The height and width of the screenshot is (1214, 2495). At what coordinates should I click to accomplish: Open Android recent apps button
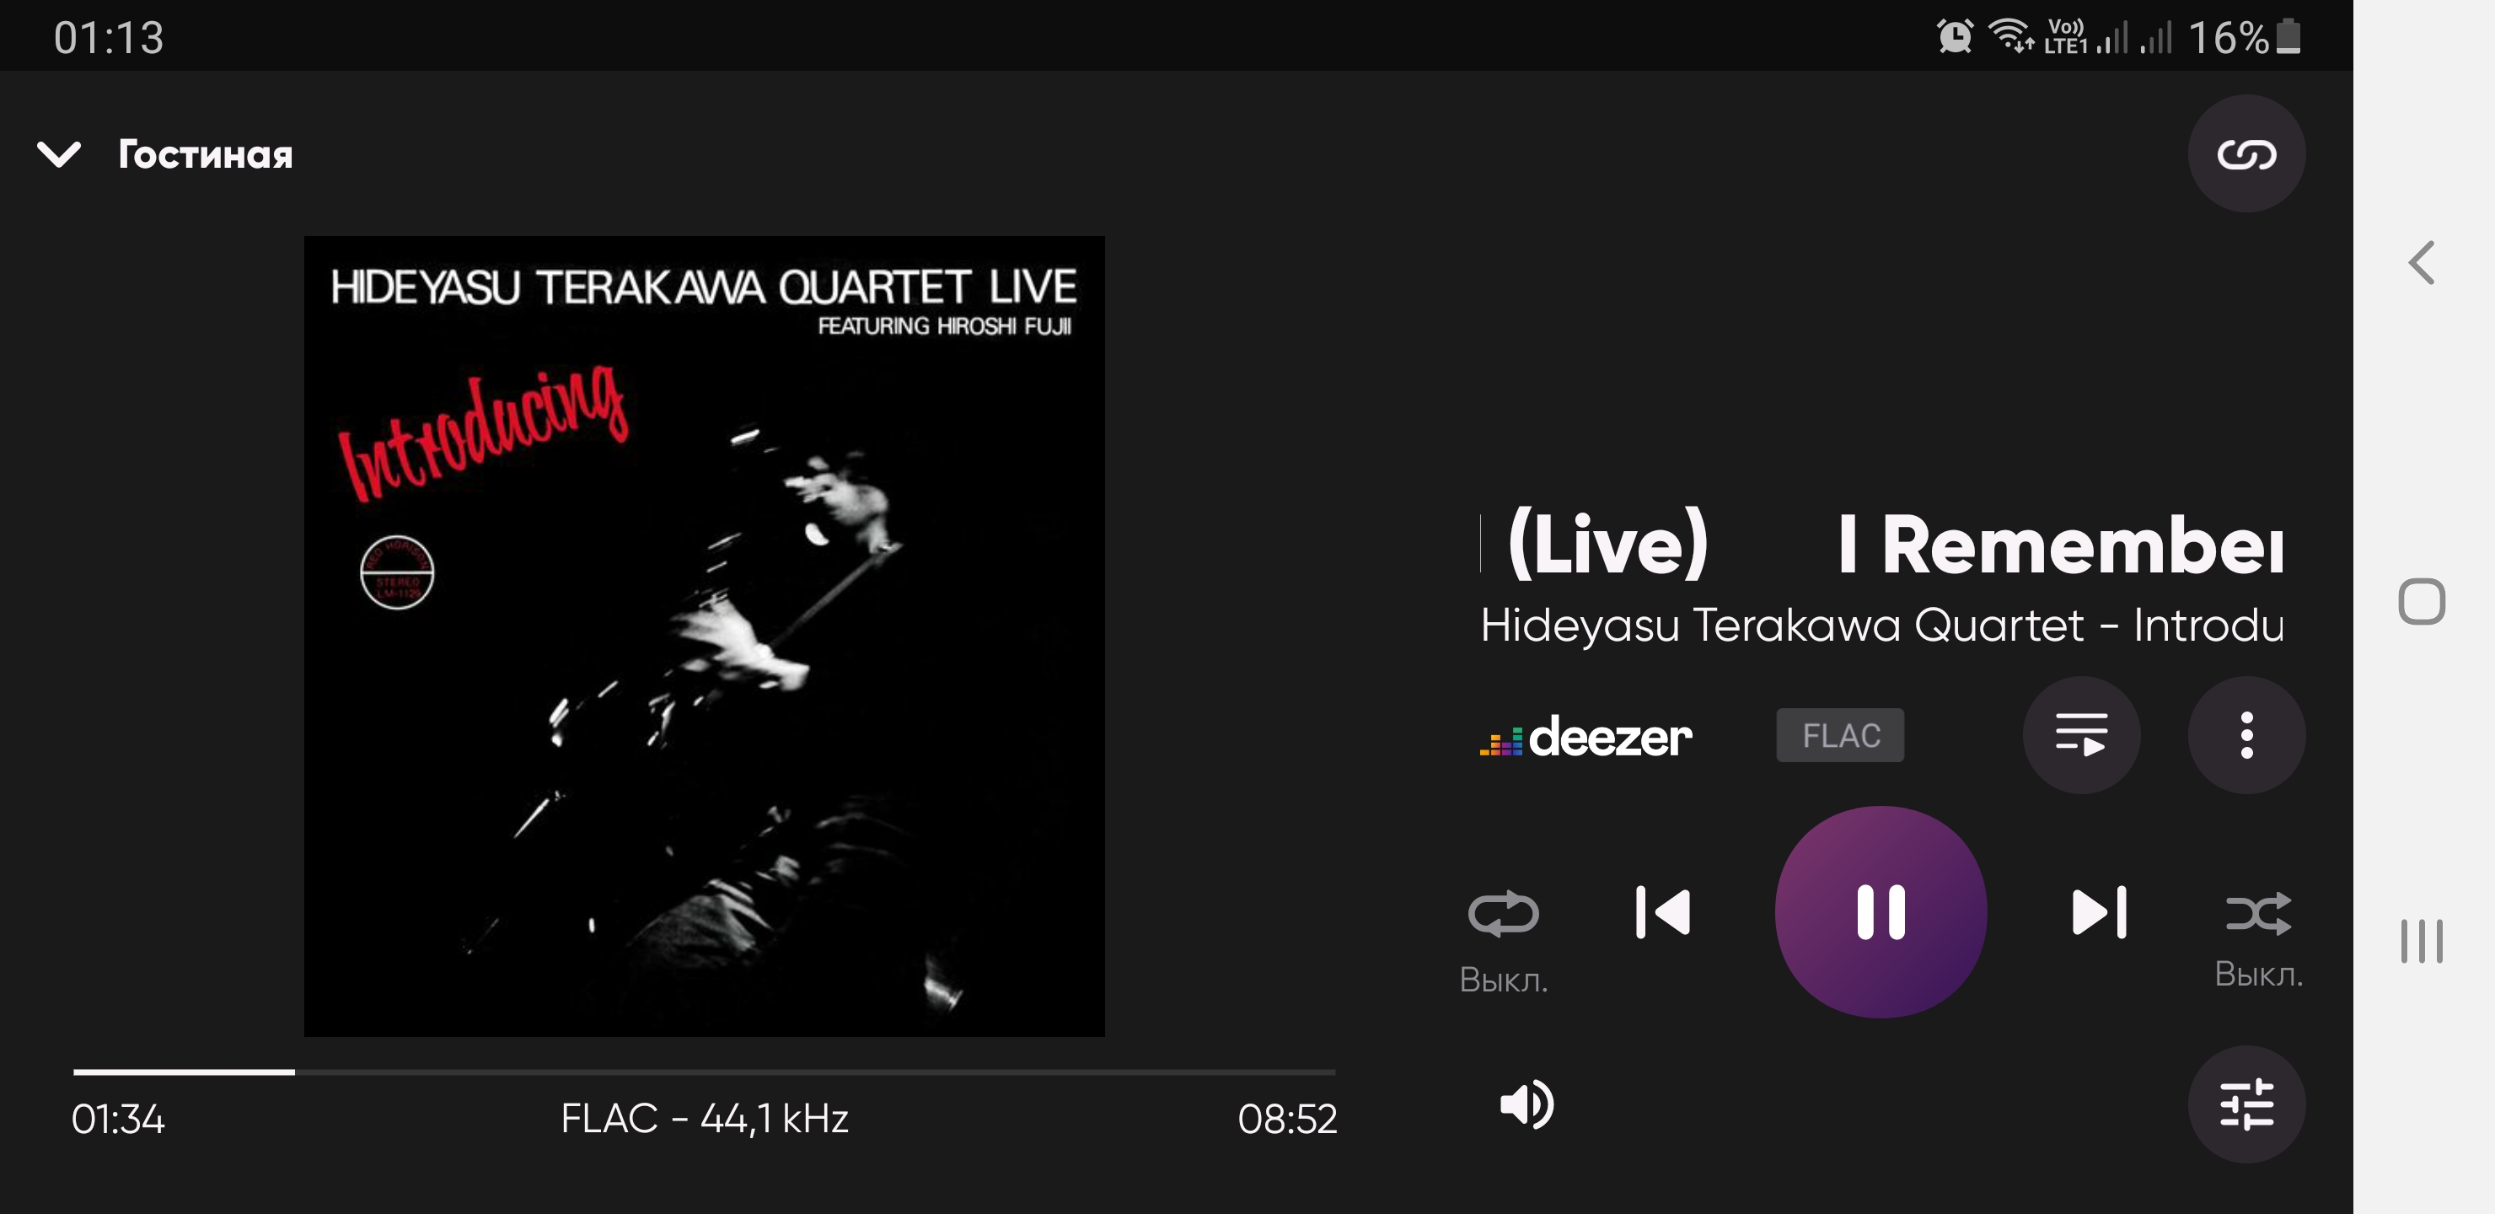[2423, 941]
